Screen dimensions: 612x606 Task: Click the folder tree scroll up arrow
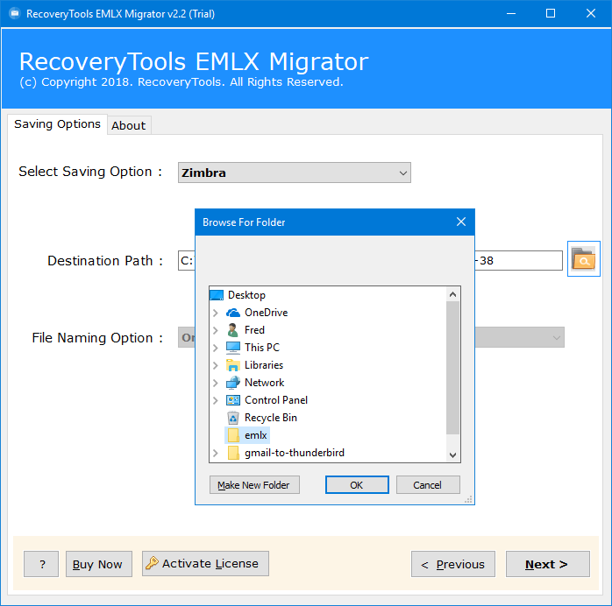tap(452, 294)
